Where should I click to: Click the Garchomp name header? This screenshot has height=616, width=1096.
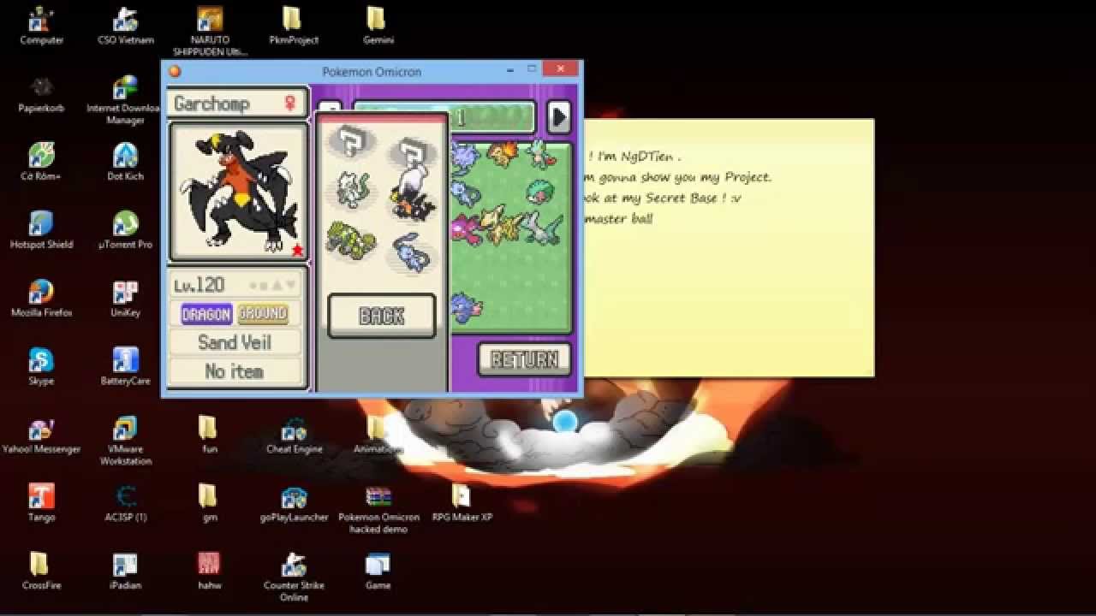[x=235, y=104]
